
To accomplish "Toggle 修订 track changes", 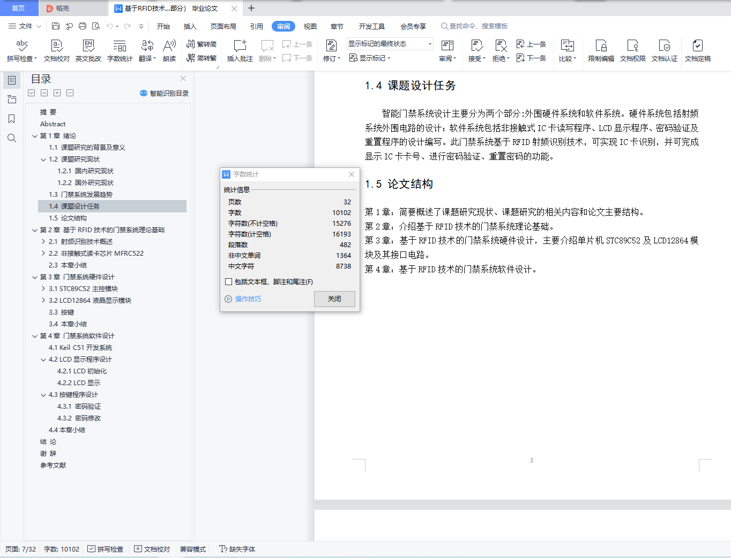I will click(332, 51).
